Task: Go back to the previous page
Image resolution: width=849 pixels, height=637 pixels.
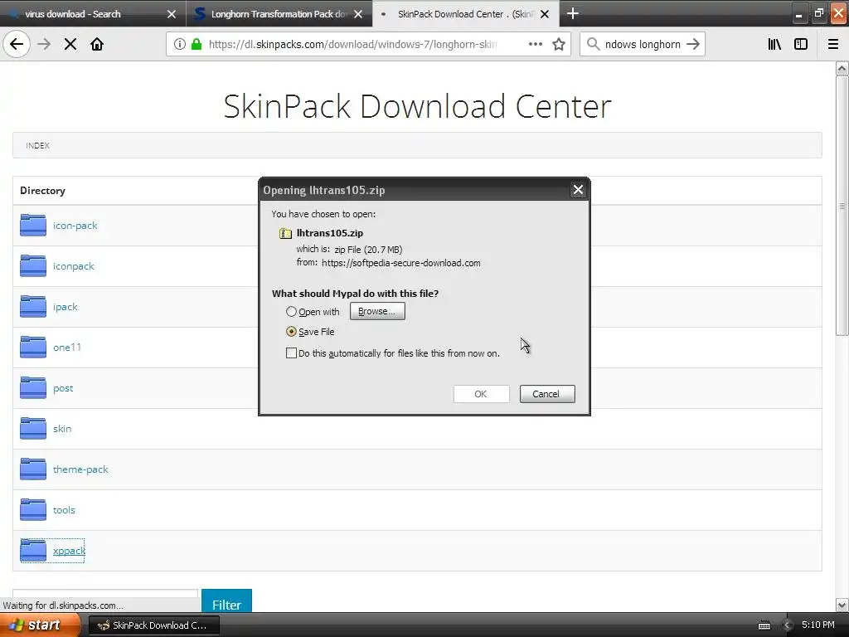Action: (x=17, y=44)
